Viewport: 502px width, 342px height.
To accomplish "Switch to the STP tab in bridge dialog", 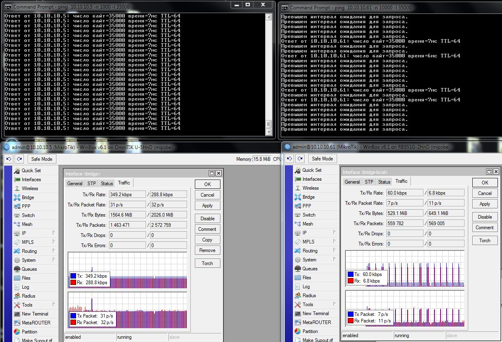I will tap(91, 183).
